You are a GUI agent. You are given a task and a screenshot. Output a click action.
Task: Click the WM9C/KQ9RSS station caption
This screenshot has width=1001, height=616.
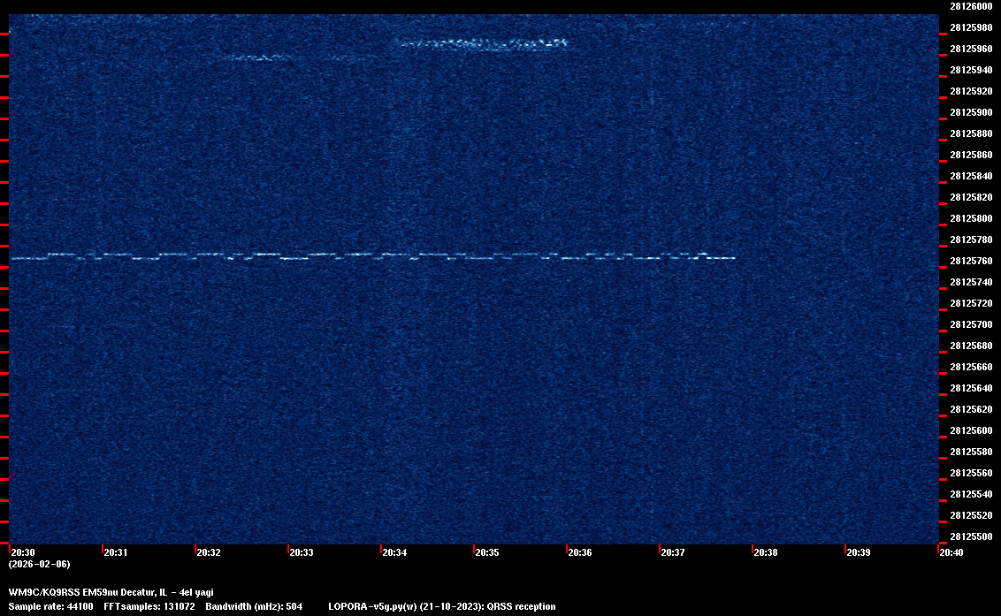coord(111,592)
